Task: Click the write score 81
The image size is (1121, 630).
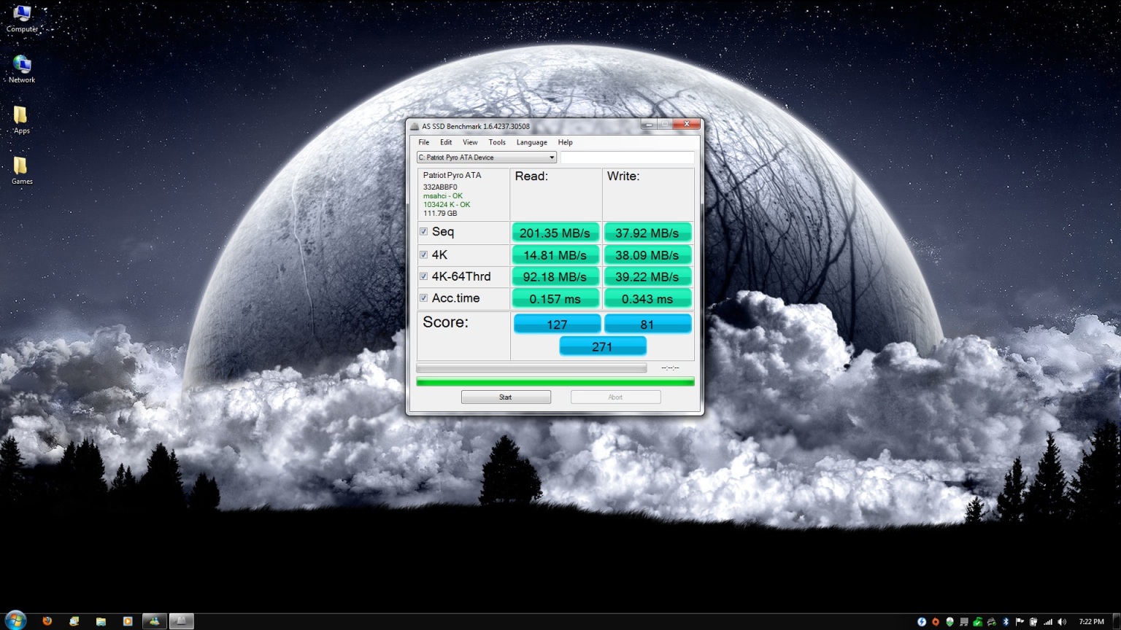Action: pos(647,324)
